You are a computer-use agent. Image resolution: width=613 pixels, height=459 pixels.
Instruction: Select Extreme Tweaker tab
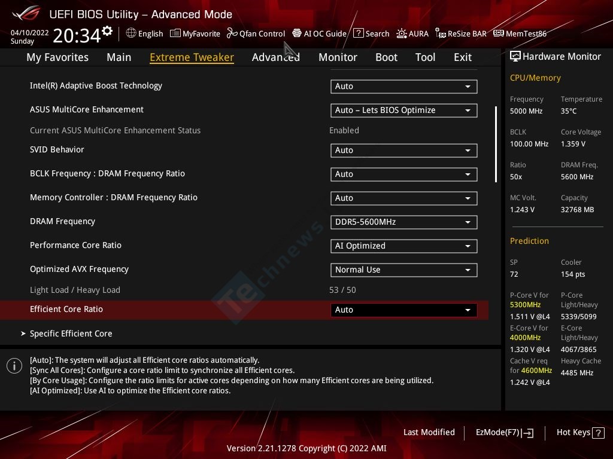point(192,57)
